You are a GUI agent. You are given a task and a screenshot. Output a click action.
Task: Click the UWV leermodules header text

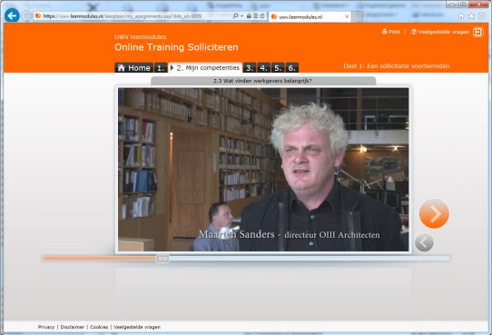(141, 36)
